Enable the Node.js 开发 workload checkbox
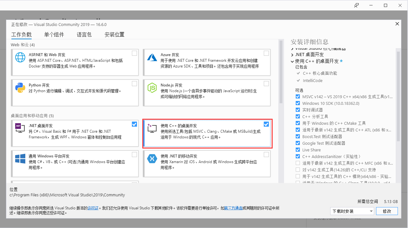This screenshot has width=408, height=228. [266, 84]
